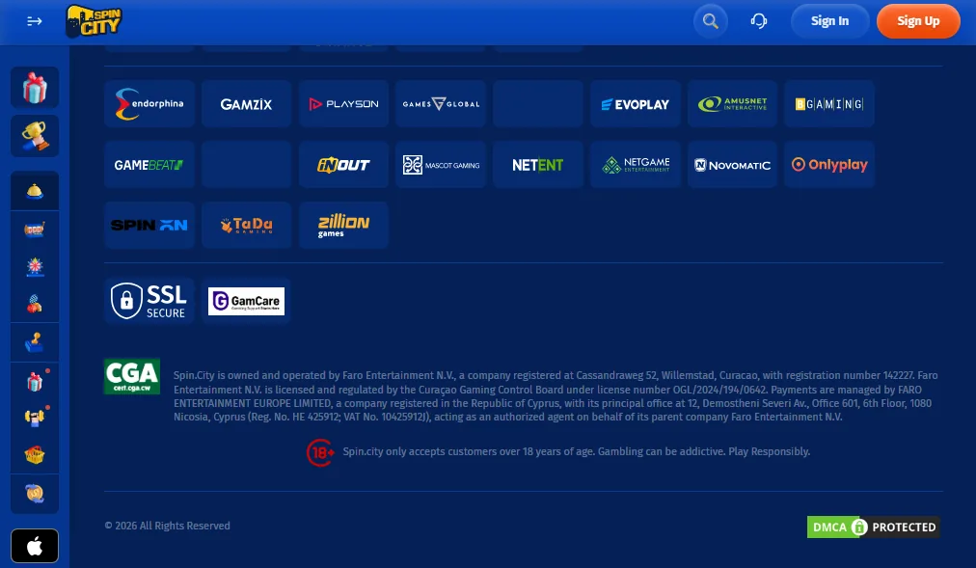
Task: Click the '© 2026 All Rights Reserved' text
Action: click(168, 526)
